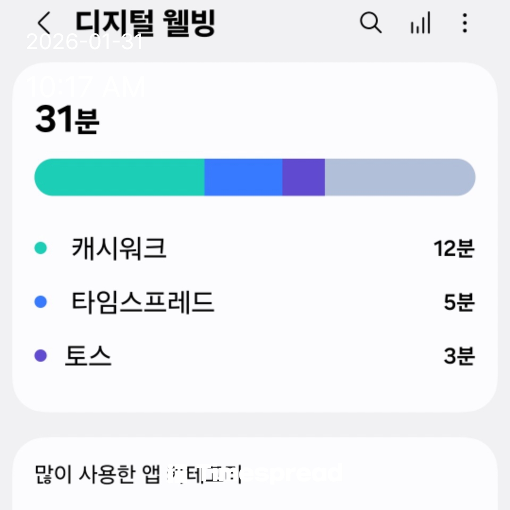Screen dimensions: 510x510
Task: Click the blue dot beside 타임스프레드
Action: tap(41, 302)
